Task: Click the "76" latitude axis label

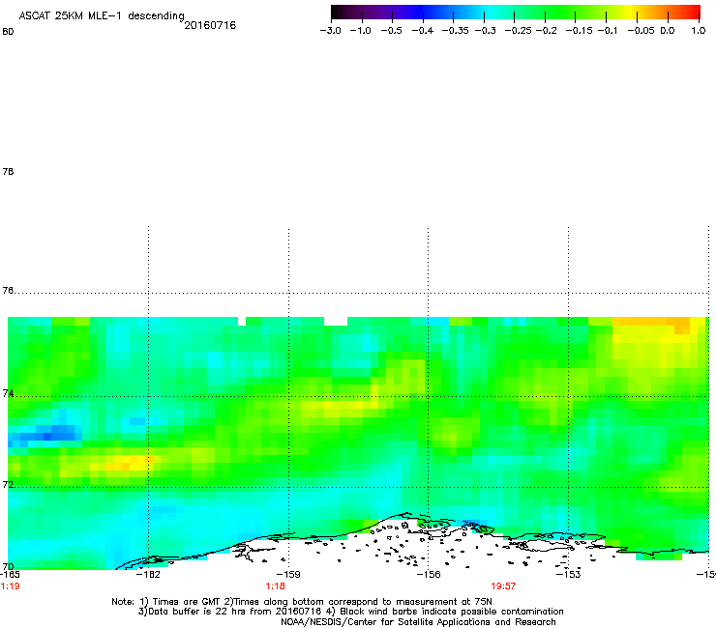Action: click(8, 291)
